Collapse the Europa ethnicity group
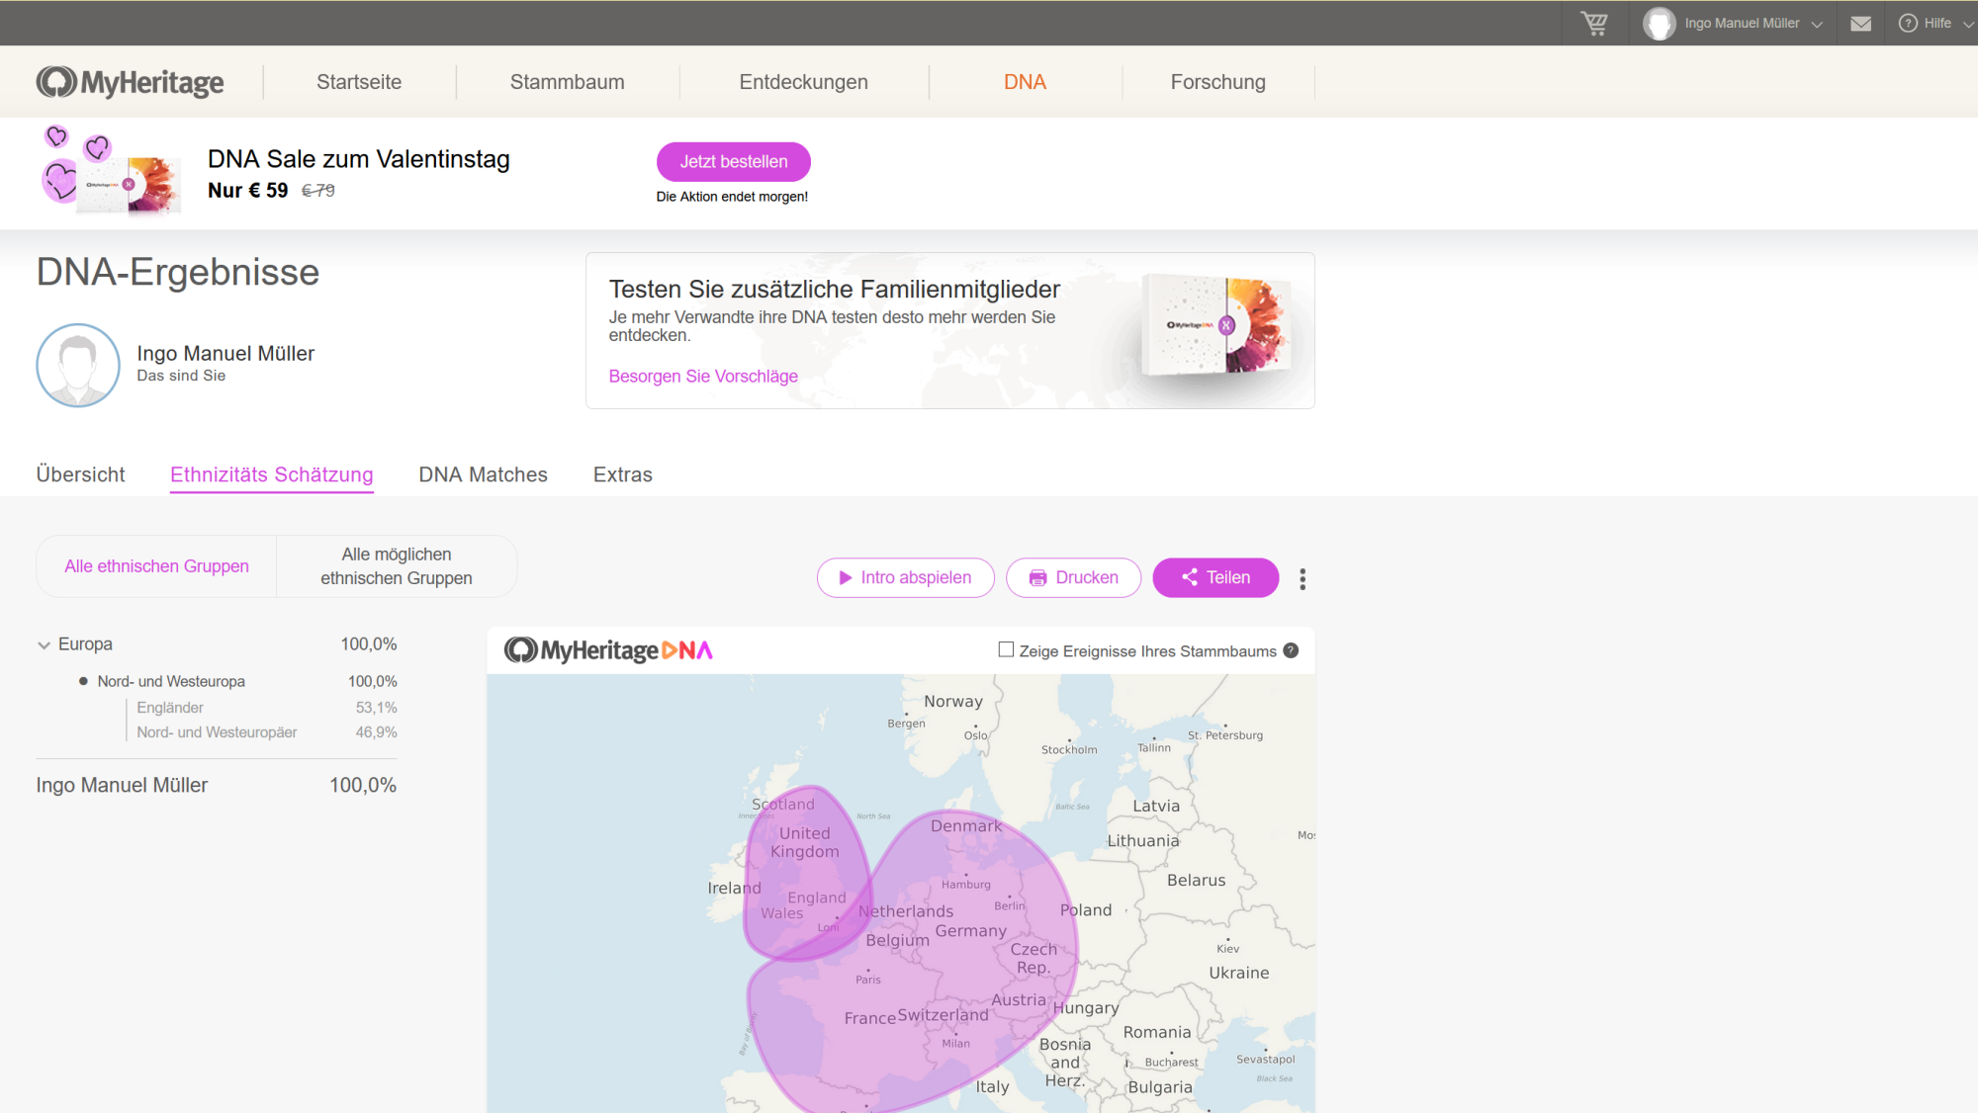 click(44, 644)
